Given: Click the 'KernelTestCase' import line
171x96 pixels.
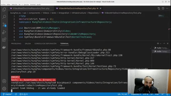Looking at the screenshot, I should (55, 37).
